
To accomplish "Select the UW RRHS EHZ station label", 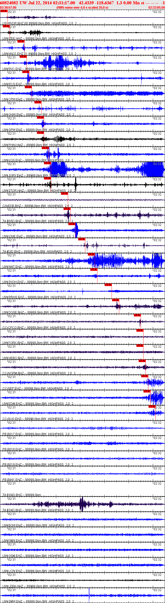I will [39, 297].
